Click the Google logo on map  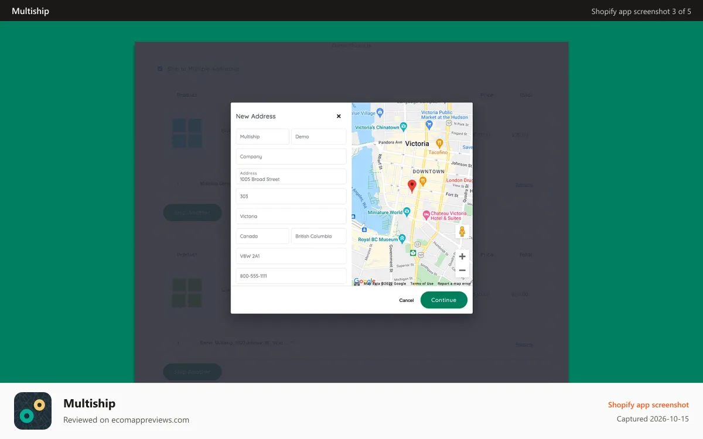(364, 282)
